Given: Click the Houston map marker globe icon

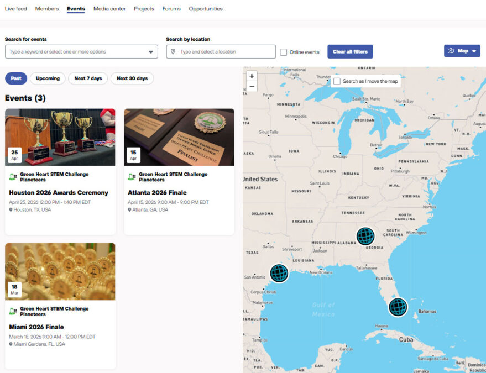Looking at the screenshot, I should (x=279, y=273).
